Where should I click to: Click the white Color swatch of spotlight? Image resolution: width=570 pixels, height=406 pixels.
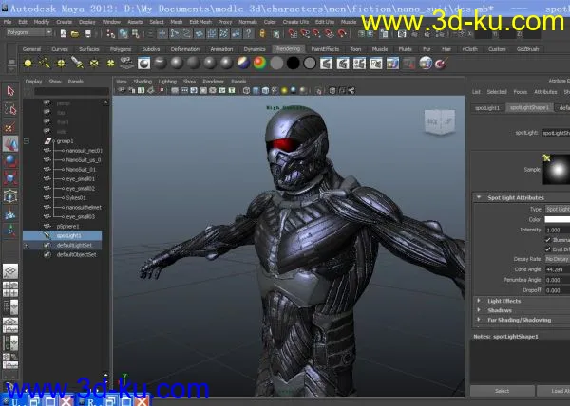(x=557, y=218)
